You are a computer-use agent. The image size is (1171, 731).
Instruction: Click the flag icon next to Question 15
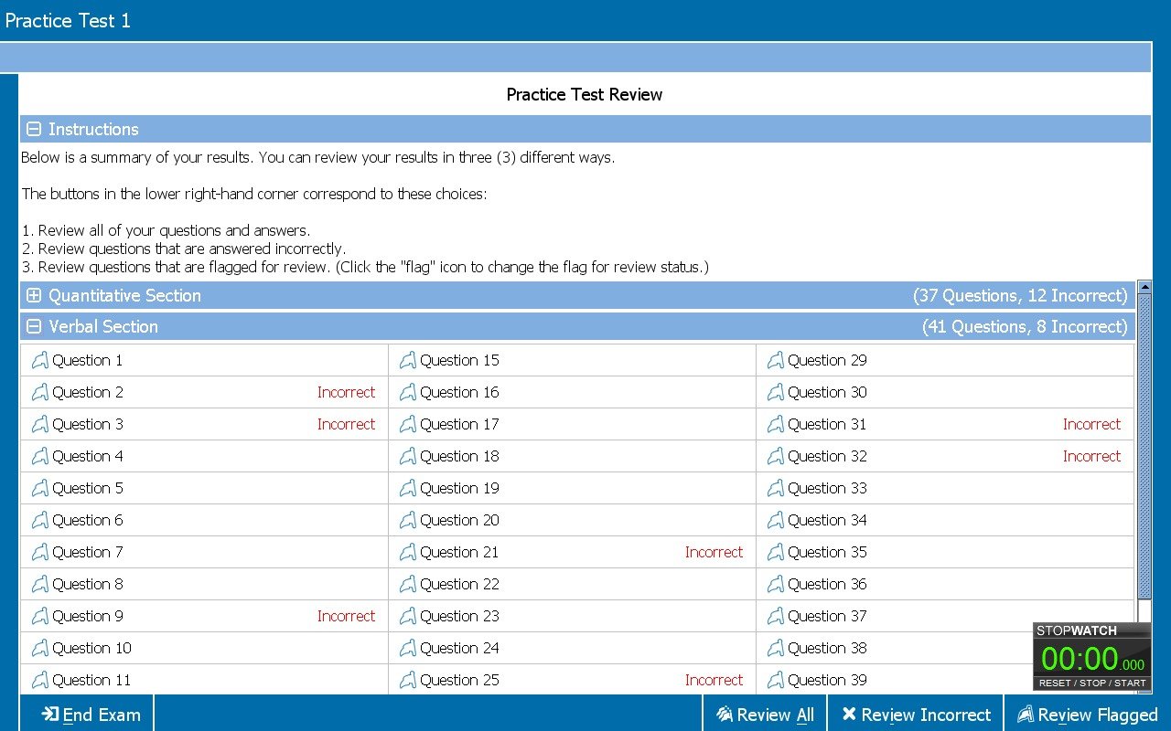pyautogui.click(x=407, y=360)
